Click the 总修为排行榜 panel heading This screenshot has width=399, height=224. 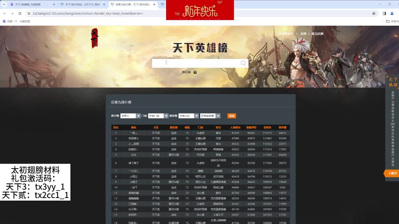pyautogui.click(x=121, y=102)
